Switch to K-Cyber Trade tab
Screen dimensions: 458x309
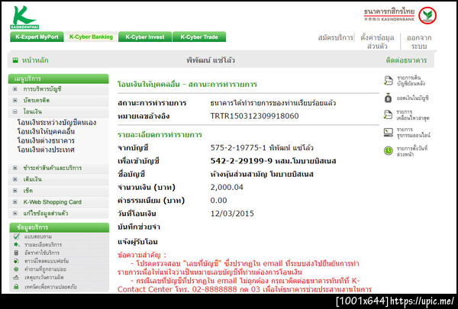click(199, 37)
